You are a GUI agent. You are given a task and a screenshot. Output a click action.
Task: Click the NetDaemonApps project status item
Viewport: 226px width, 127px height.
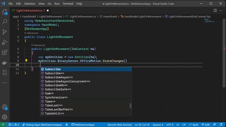point(83,125)
